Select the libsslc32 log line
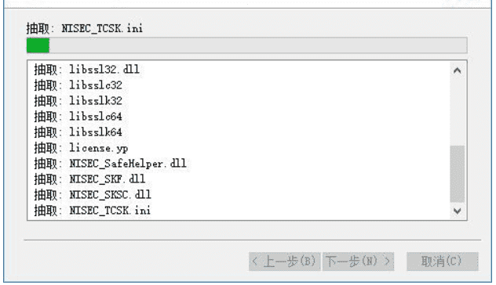The width and height of the screenshot is (496, 285). click(x=78, y=85)
